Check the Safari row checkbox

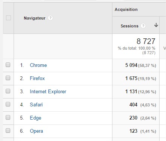(x=8, y=104)
